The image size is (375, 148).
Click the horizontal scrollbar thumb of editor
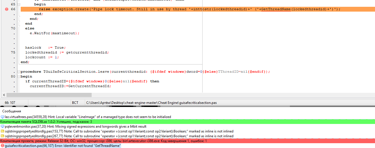pos(49,95)
